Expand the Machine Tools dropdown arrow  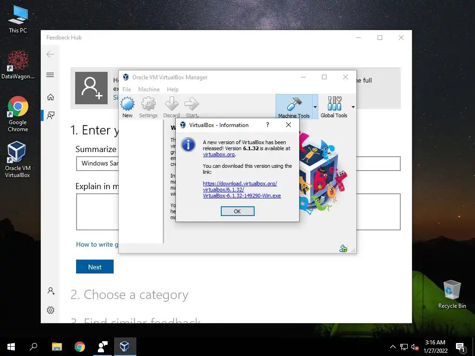click(315, 107)
